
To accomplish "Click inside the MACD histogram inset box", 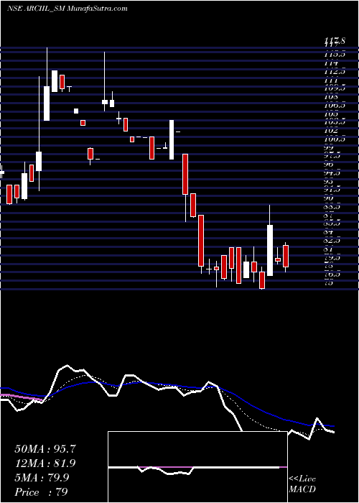I will point(197,467).
